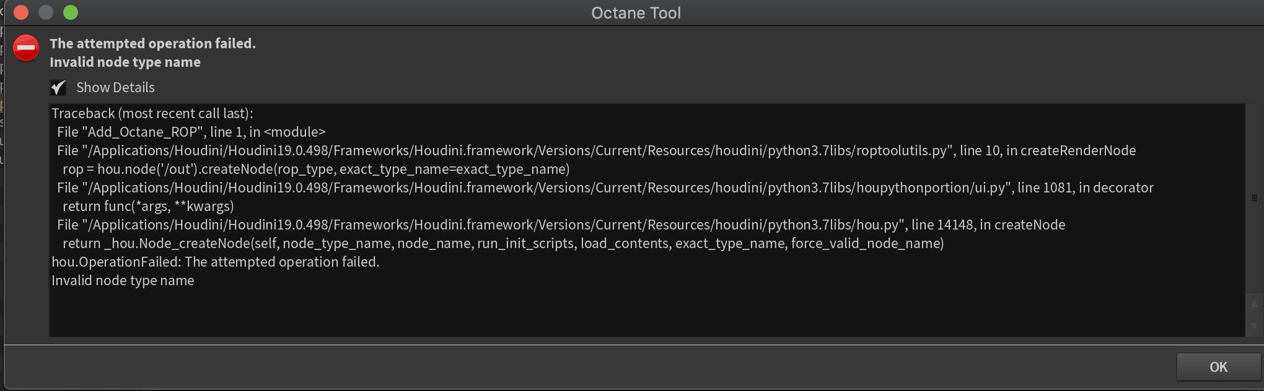The width and height of the screenshot is (1264, 391).
Task: Dismiss the error with the OK button
Action: [1218, 367]
